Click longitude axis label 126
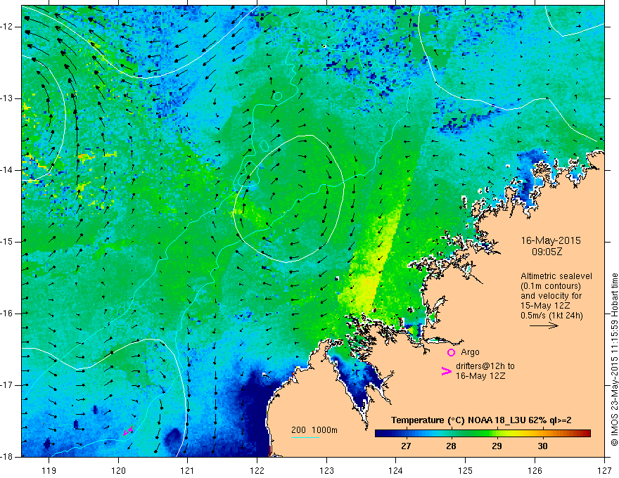 pos(535,470)
